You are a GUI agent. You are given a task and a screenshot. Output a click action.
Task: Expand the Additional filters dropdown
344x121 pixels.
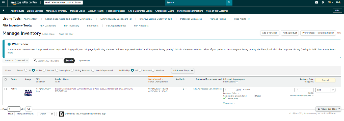point(183,71)
